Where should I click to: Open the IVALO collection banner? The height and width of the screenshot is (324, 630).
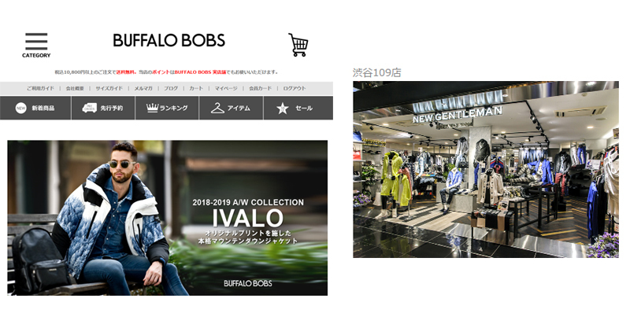pyautogui.click(x=167, y=218)
